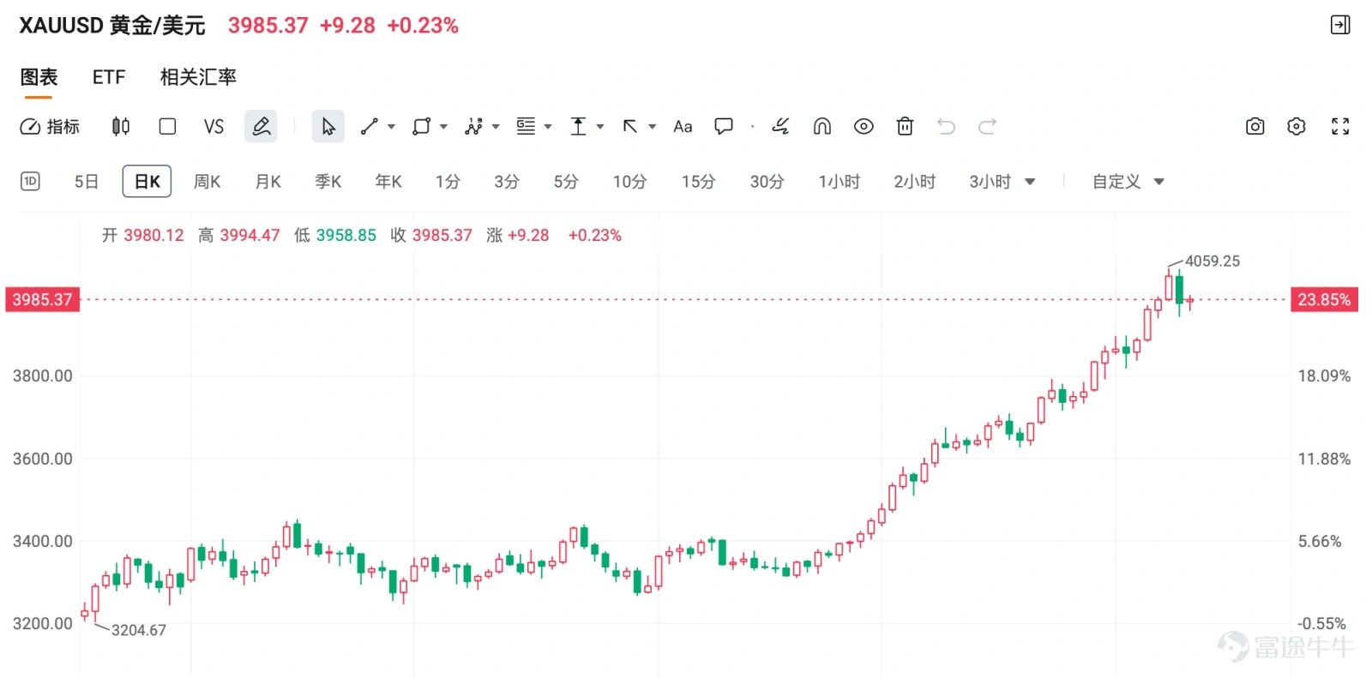
Task: Choose the Aa text annotation tool
Action: 683,127
